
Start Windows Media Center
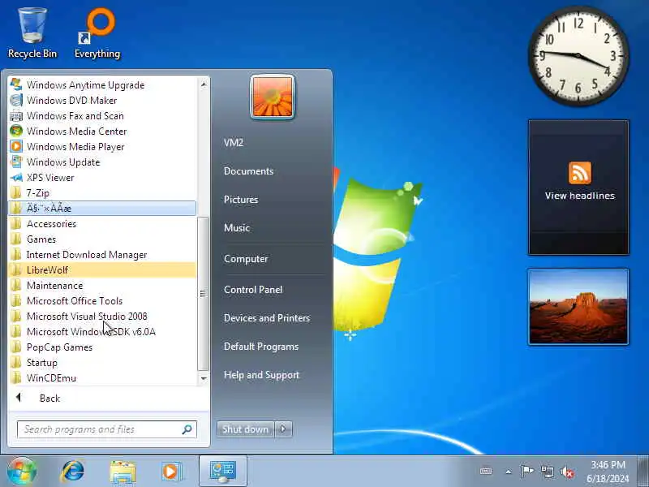(102, 131)
